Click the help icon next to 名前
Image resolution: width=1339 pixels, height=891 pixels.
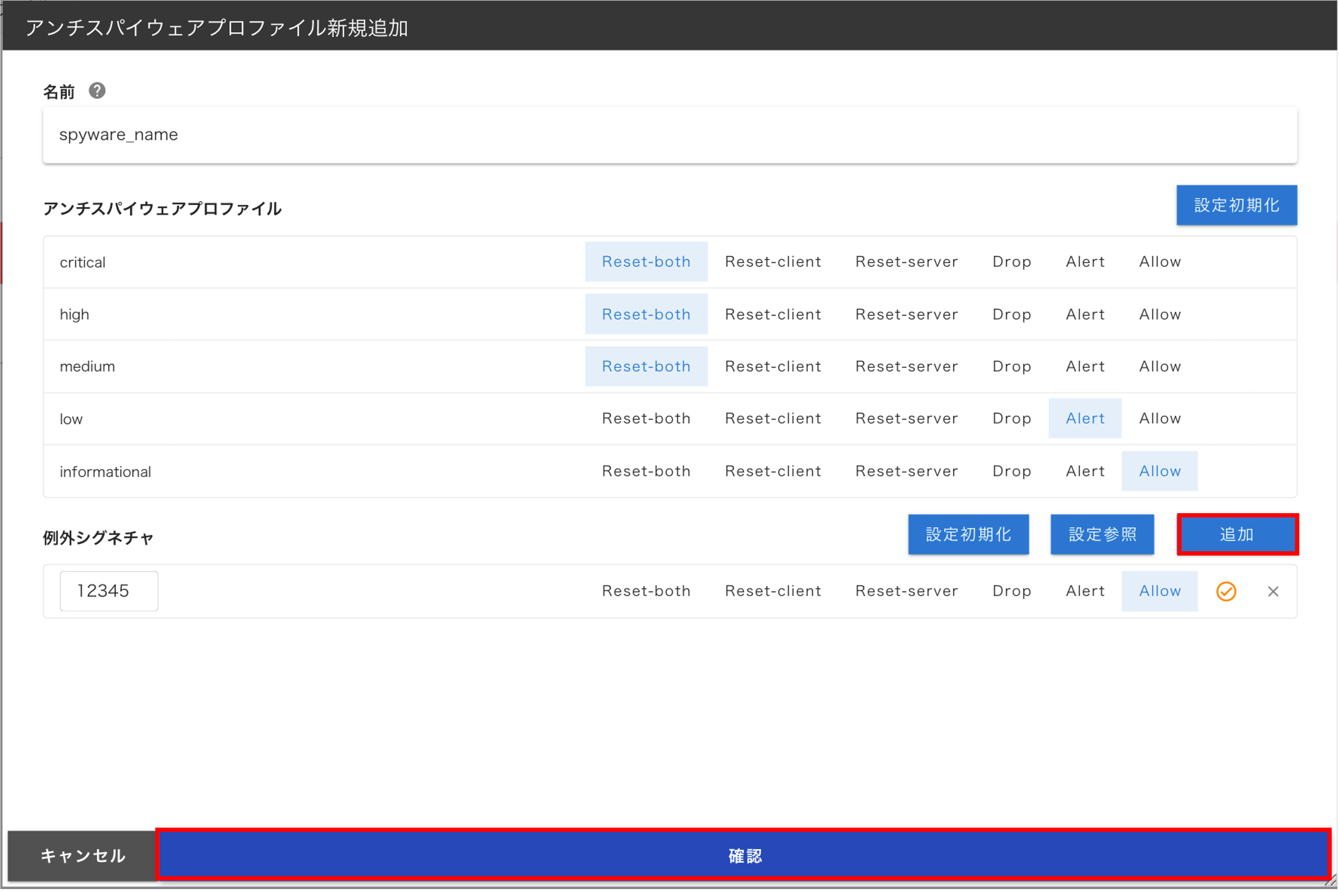coord(97,91)
